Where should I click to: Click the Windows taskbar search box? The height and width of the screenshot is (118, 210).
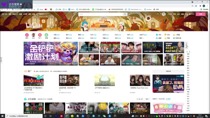[24, 116]
